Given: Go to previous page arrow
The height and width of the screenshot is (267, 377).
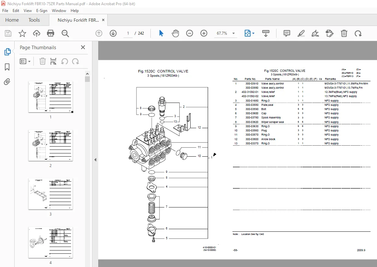Looking at the screenshot, I should coord(99,33).
